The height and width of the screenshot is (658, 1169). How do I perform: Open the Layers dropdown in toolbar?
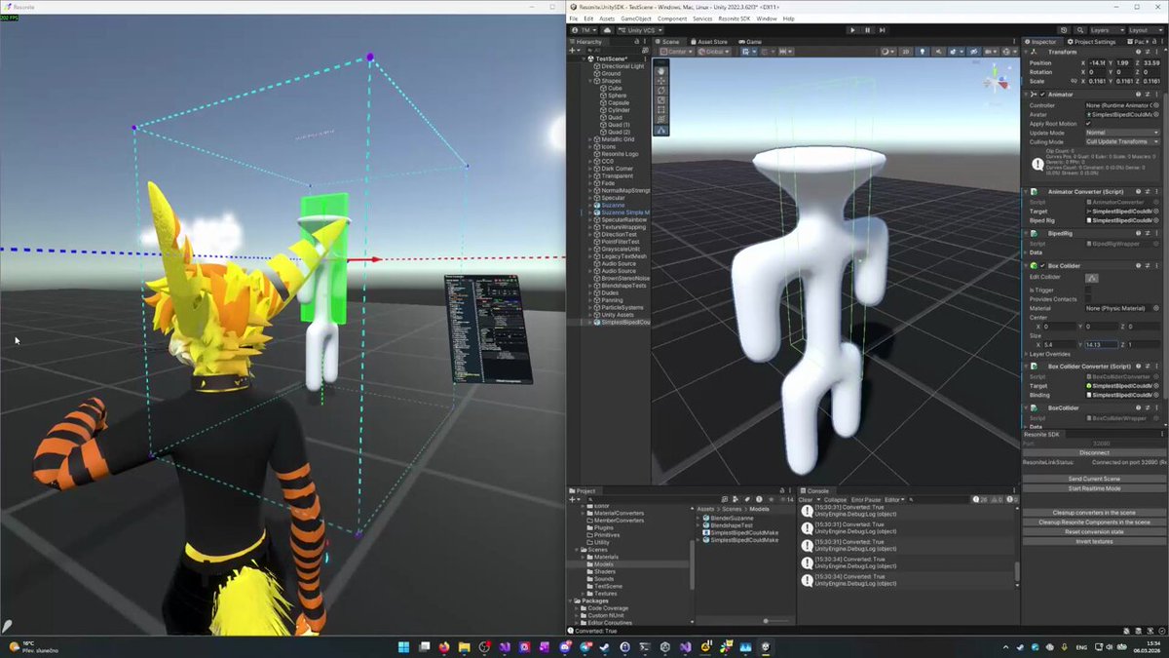coord(1102,30)
